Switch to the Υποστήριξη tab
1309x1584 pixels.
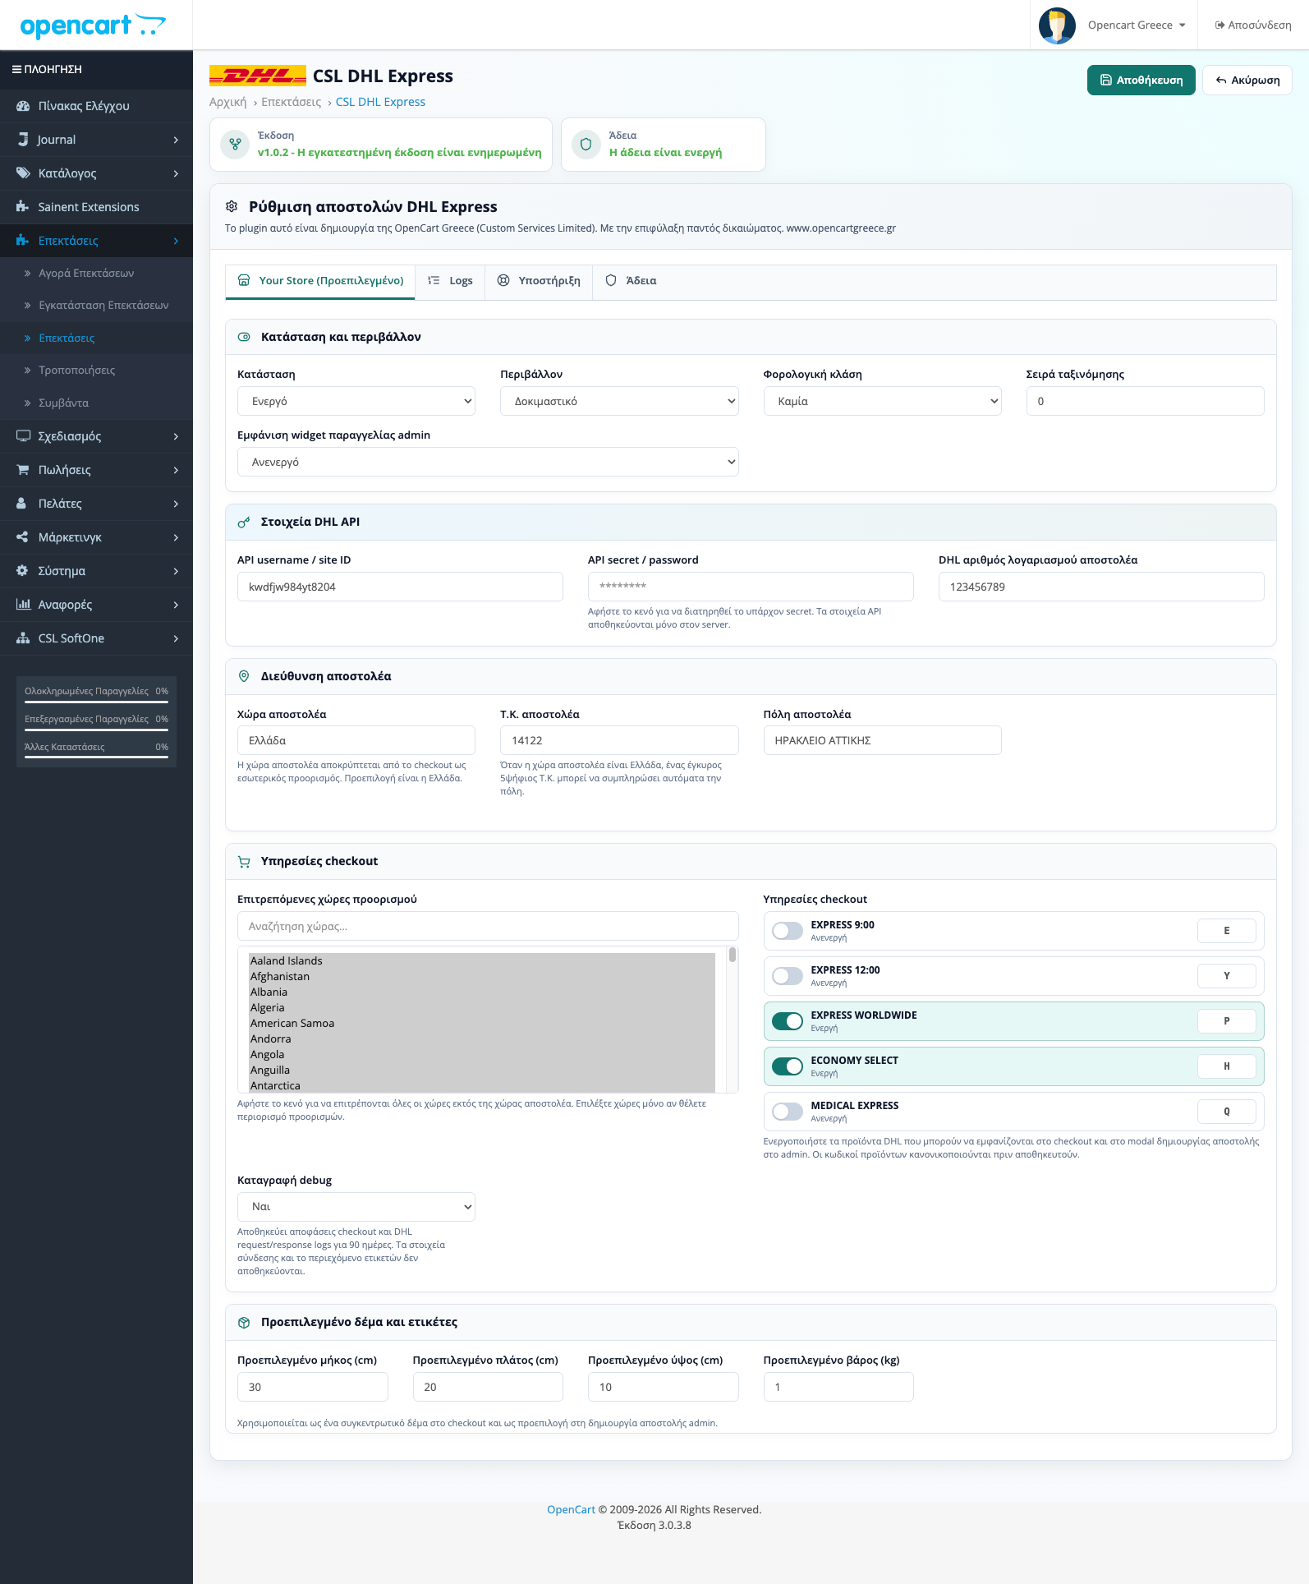[x=539, y=281]
